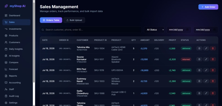Screen dimensions: 222x106
Task: Edit the Sushmoy Nandi order
Action: point(206,81)
